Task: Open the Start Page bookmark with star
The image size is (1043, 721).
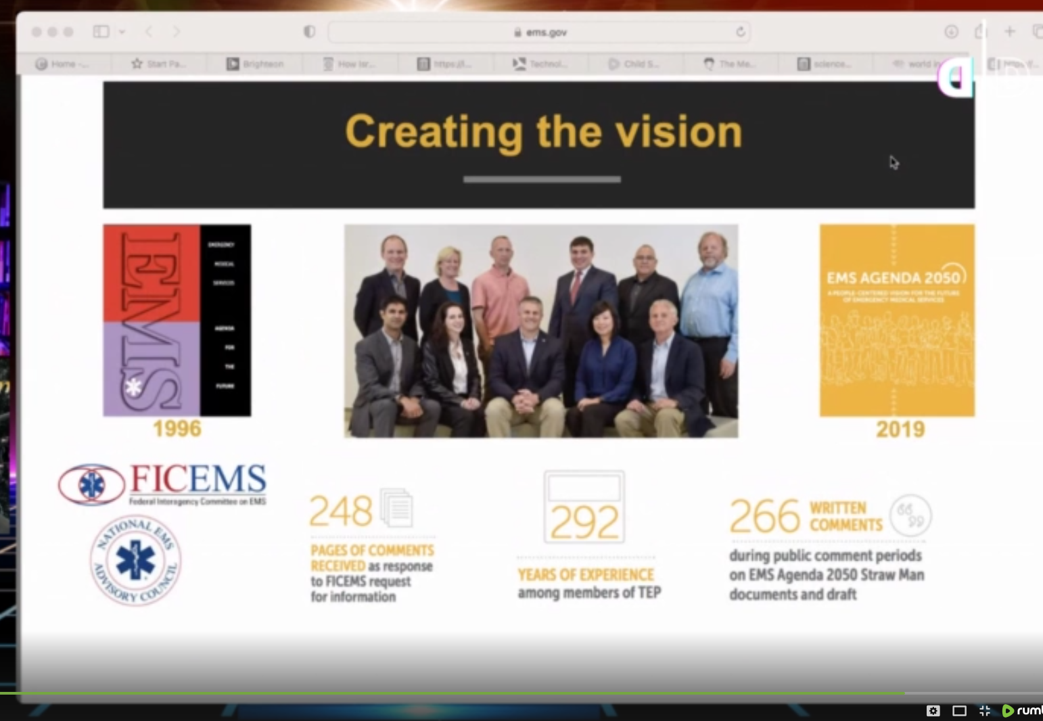Action: [158, 64]
